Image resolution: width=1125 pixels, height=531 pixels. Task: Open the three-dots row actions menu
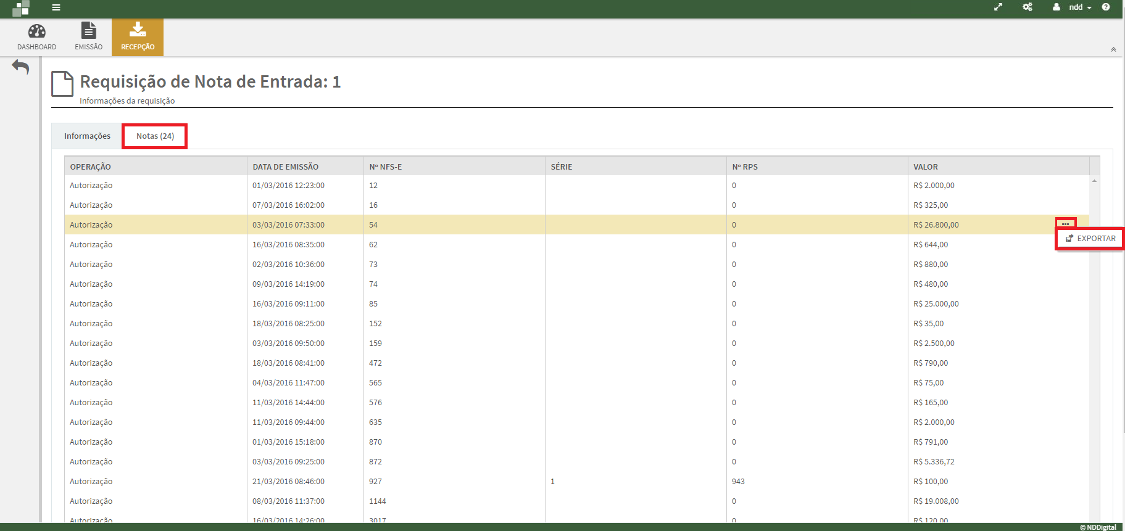point(1066,224)
